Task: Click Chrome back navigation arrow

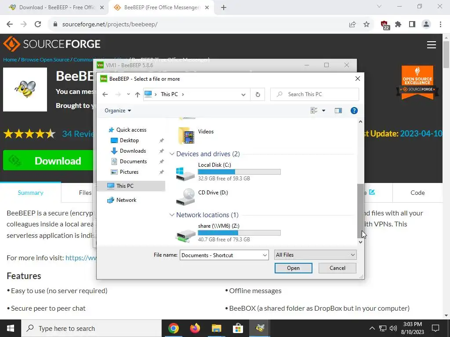Action: 10,25
